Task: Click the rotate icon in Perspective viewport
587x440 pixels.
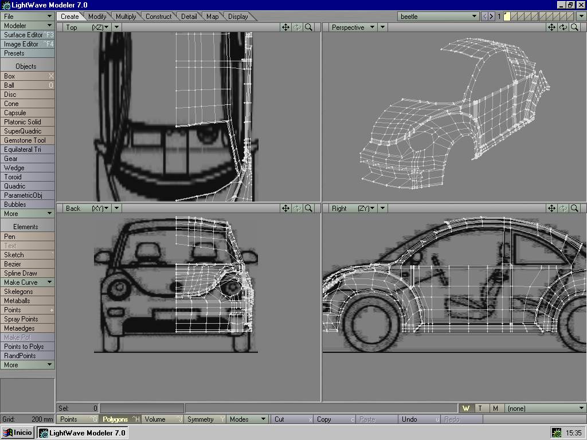Action: [563, 27]
